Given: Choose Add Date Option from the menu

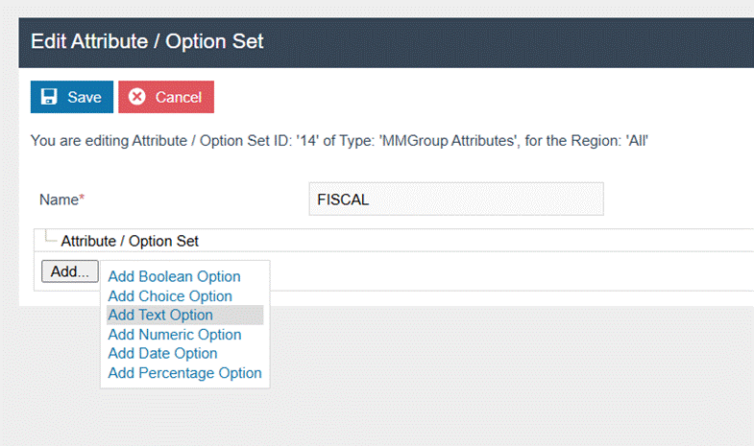Looking at the screenshot, I should [x=162, y=353].
